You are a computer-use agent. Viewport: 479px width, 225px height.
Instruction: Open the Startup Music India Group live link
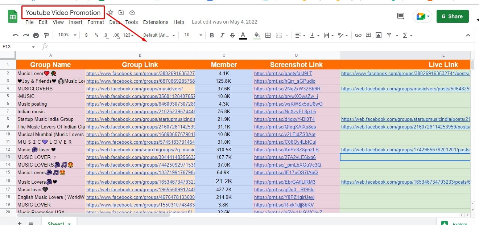click(x=405, y=119)
